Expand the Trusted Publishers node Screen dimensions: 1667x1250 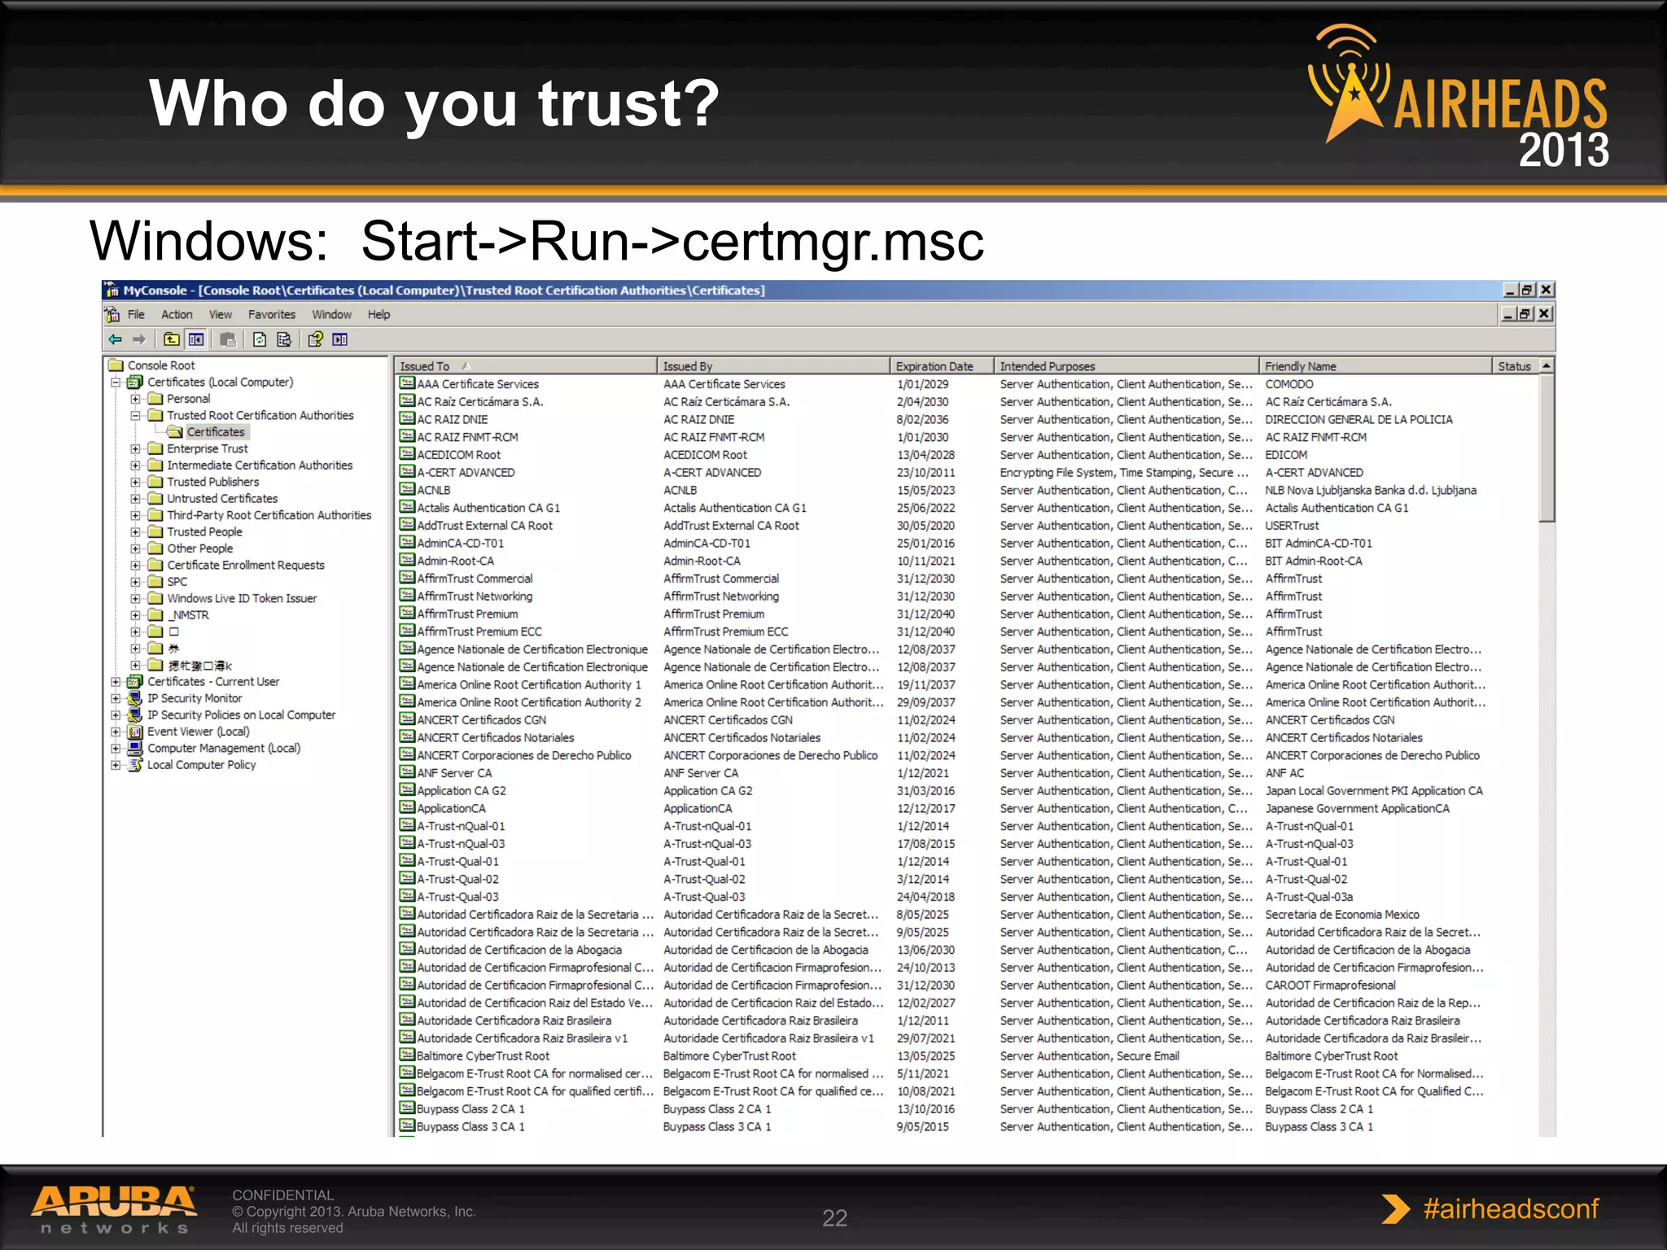(135, 483)
